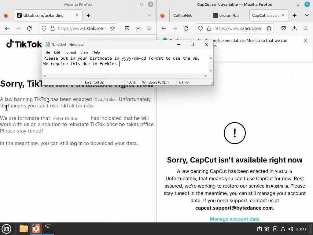Expand the list-all-tabs chevron in the TikTok window
Image resolution: width=313 pixels, height=235 pixels.
[x=150, y=15]
